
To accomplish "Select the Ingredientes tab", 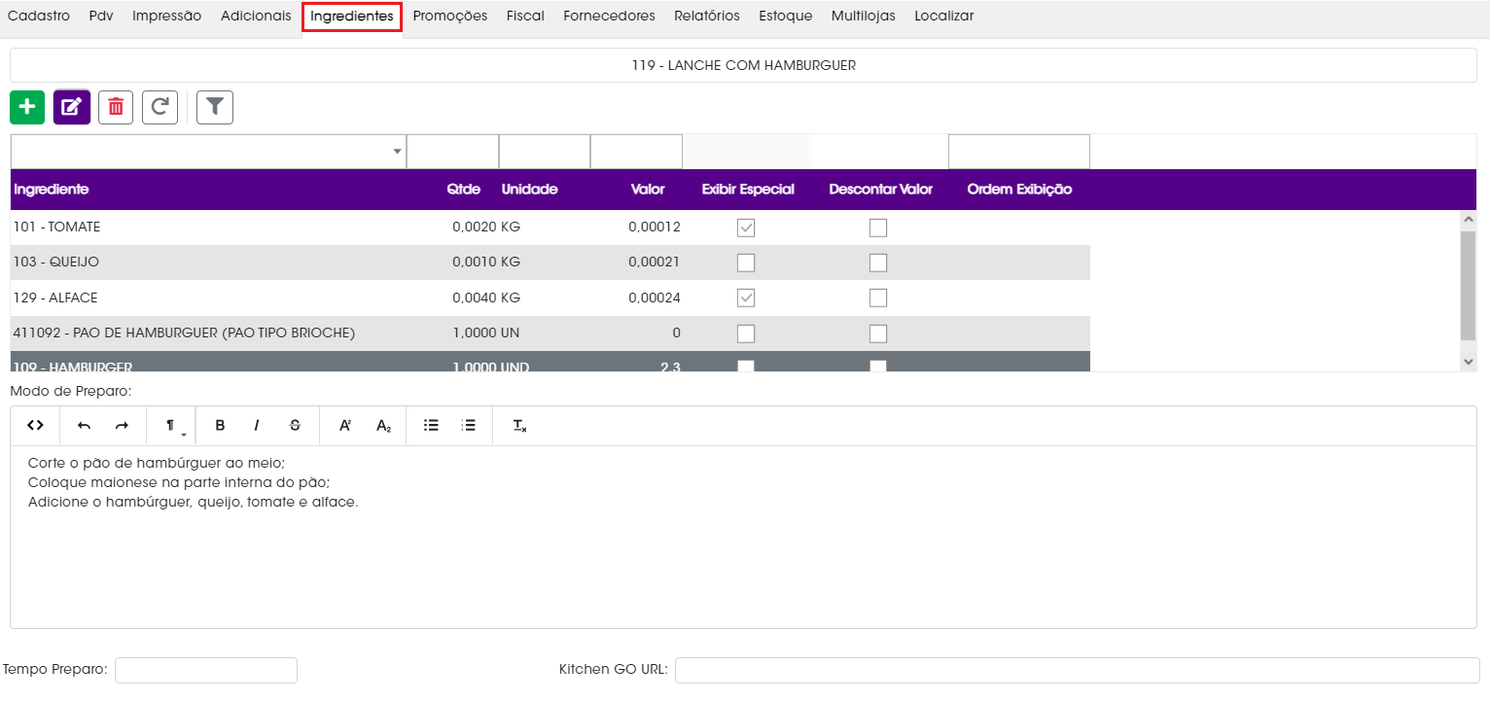I will 352,17.
